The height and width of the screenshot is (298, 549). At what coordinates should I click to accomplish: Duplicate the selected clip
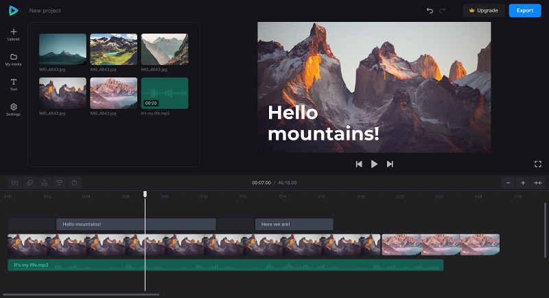(x=30, y=183)
